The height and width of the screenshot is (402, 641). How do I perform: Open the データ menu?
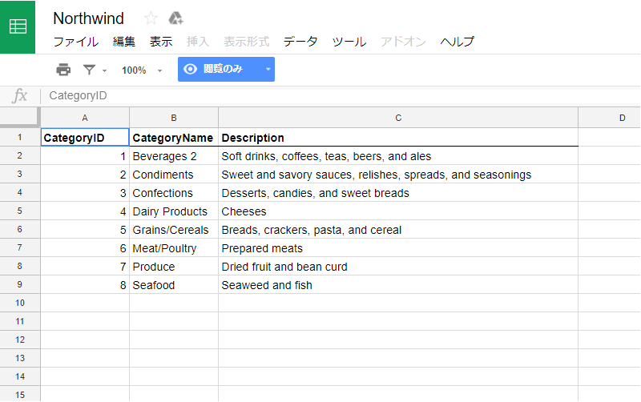pos(300,42)
